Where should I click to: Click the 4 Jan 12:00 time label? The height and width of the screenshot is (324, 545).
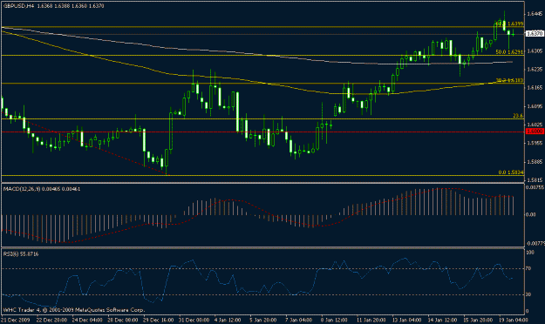tap(228, 320)
